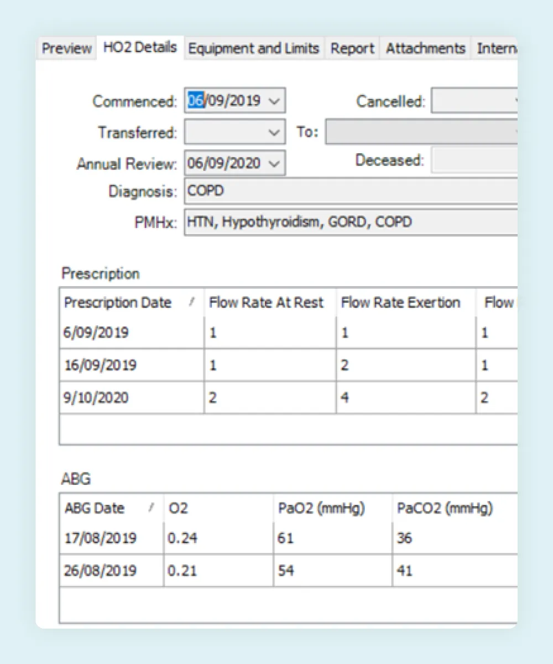Switch to the Preview tab
Image resolution: width=553 pixels, height=664 pixels.
pyautogui.click(x=67, y=49)
